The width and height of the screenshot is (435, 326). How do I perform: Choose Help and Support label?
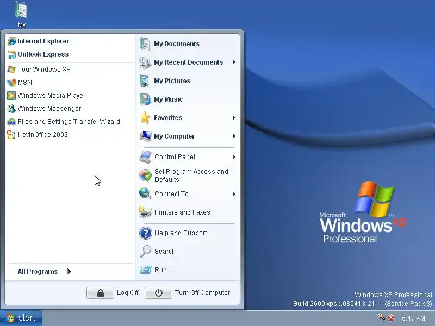(x=181, y=233)
